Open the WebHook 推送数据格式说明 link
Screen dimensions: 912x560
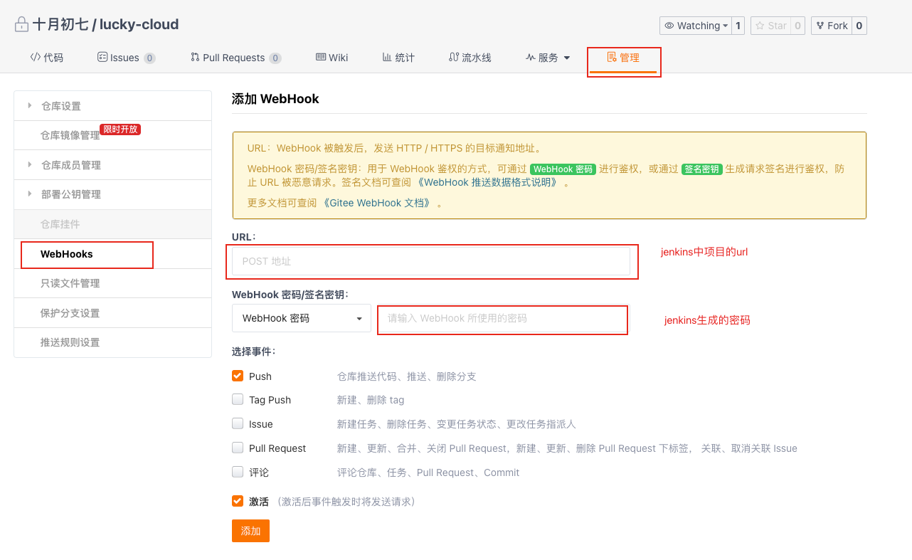tap(487, 182)
